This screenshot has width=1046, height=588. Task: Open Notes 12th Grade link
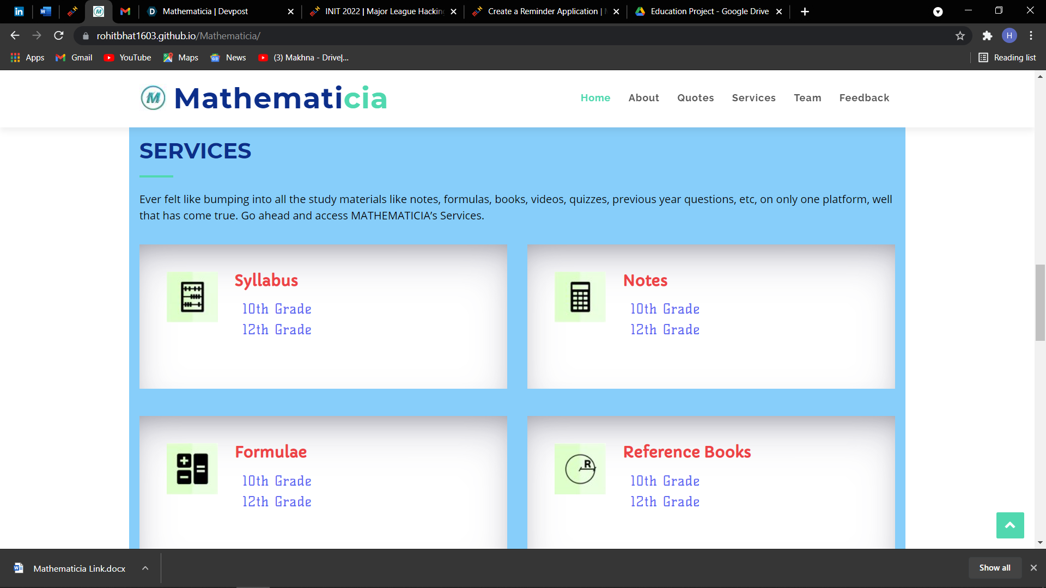[x=665, y=330]
